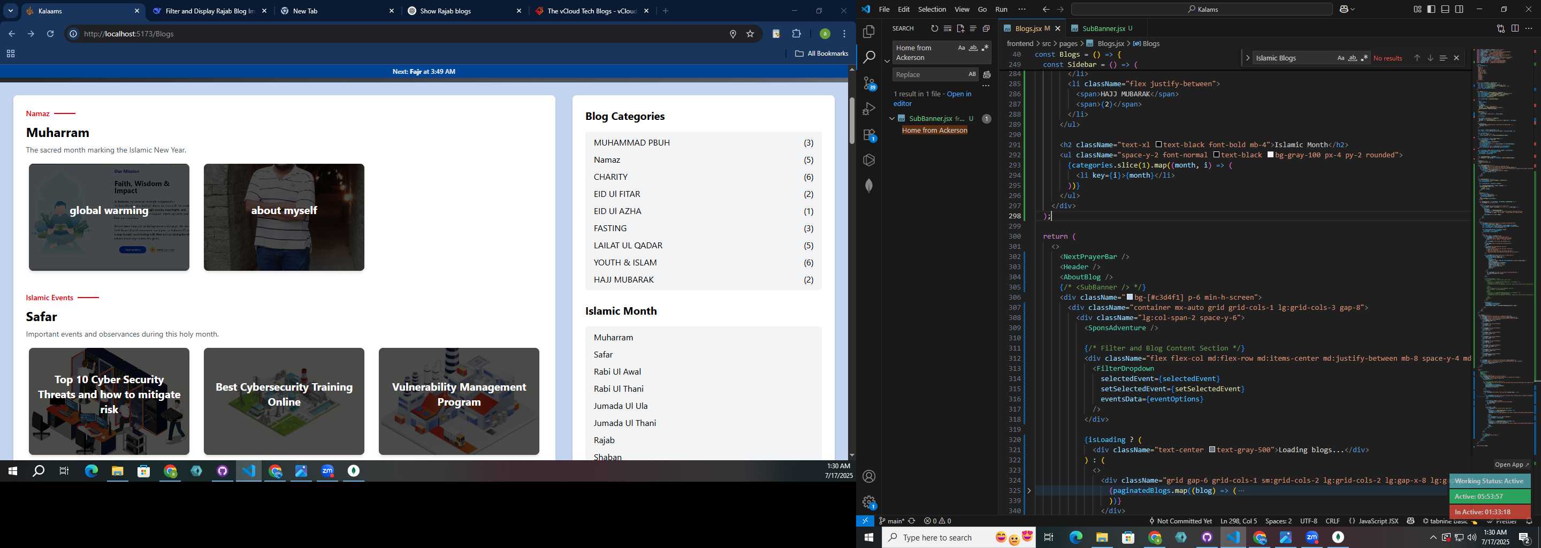
Task: Expand folded code at line 325
Action: [1029, 491]
